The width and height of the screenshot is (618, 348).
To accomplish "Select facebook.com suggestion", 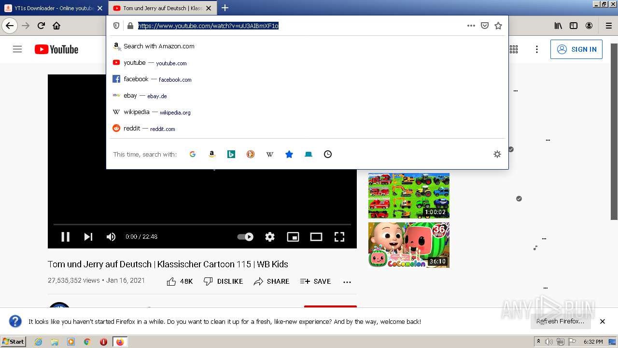I will 307,79.
